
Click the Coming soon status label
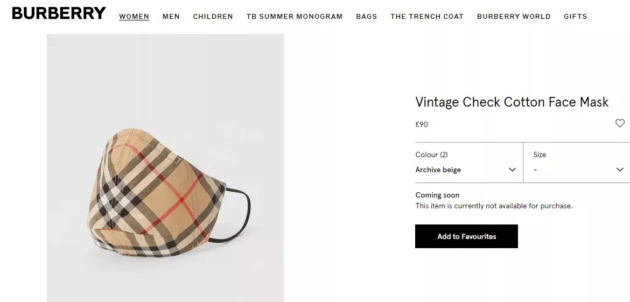tap(437, 195)
